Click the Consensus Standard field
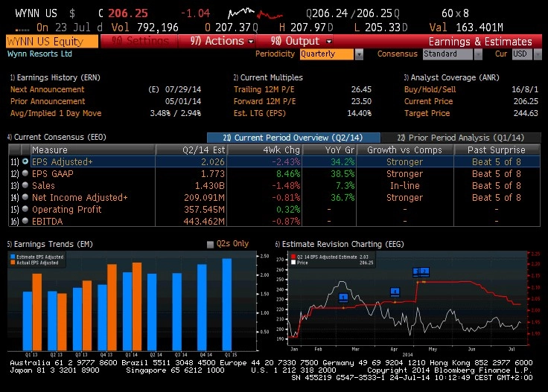 tap(447, 54)
